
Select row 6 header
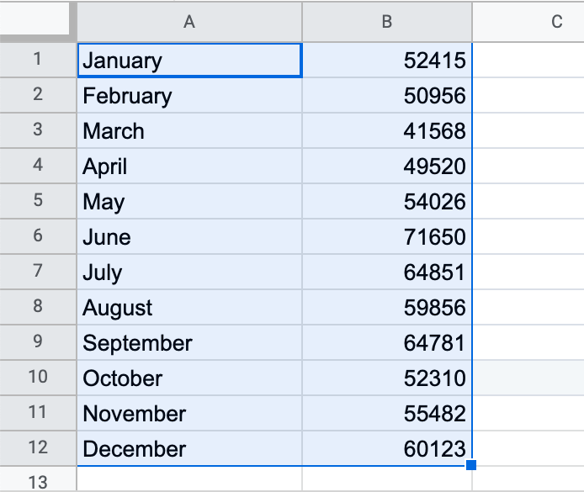[x=38, y=237]
